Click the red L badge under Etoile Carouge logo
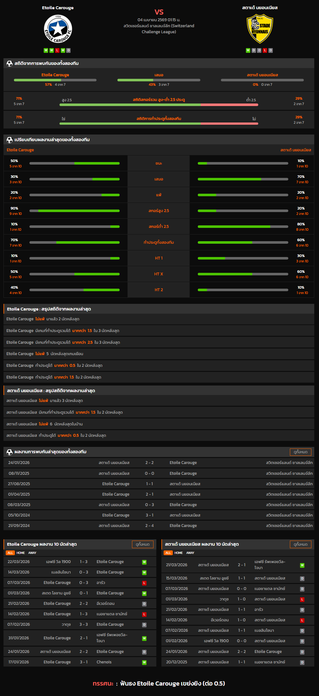This screenshot has height=696, width=319. pyautogui.click(x=57, y=50)
